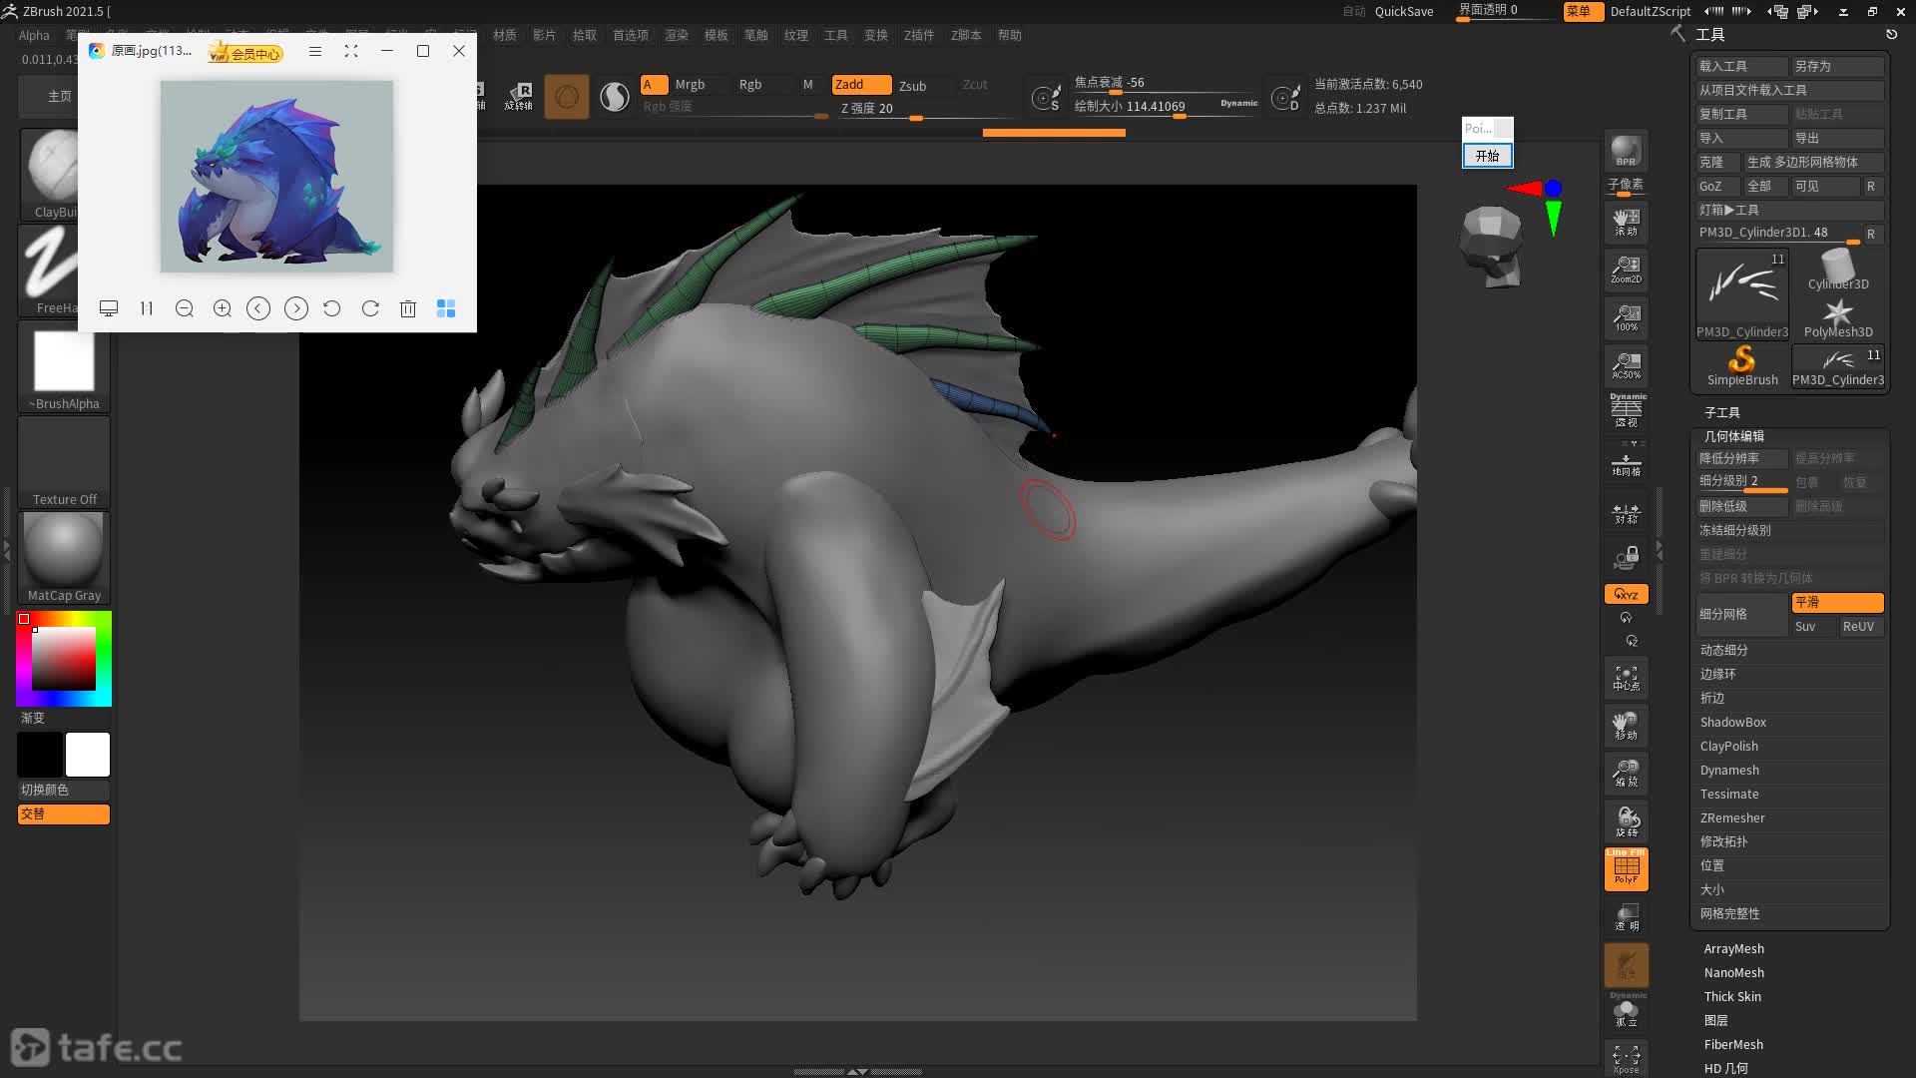The height and width of the screenshot is (1078, 1916).
Task: Click the Tessimate button
Action: [1727, 794]
